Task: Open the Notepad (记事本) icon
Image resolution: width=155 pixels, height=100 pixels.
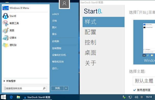Action: point(5,38)
